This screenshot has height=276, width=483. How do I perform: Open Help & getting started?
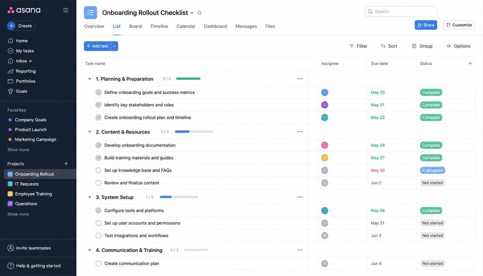point(34,266)
